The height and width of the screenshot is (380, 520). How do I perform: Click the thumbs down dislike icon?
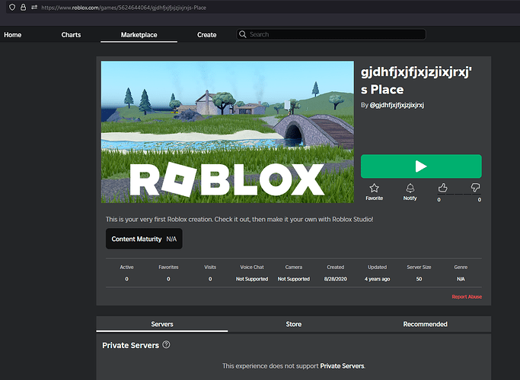(476, 188)
